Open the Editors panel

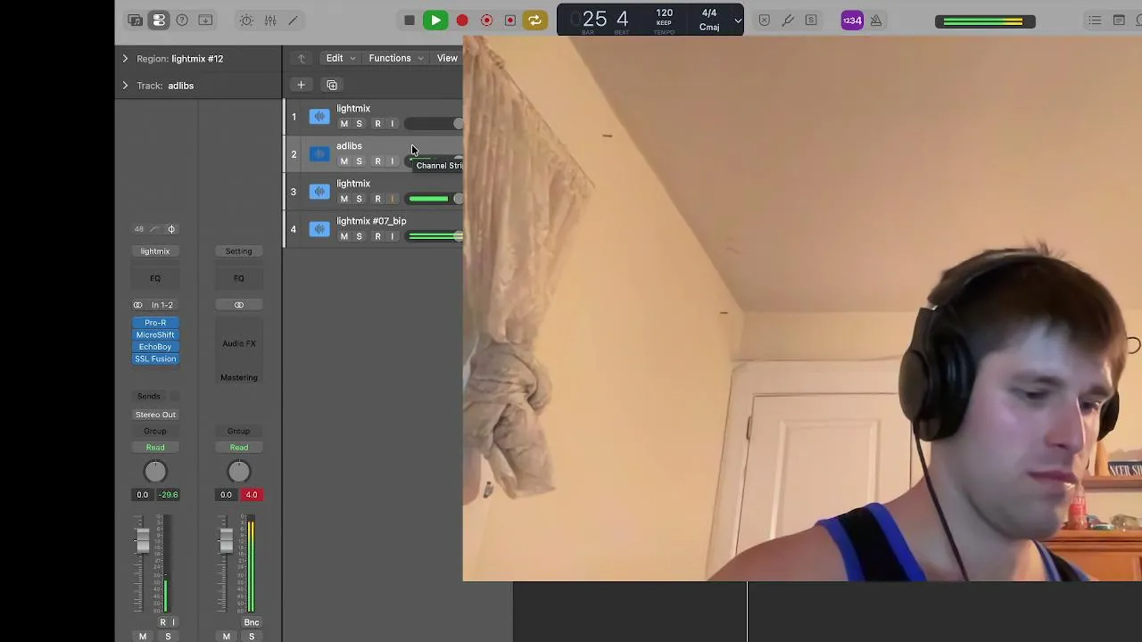pos(293,21)
